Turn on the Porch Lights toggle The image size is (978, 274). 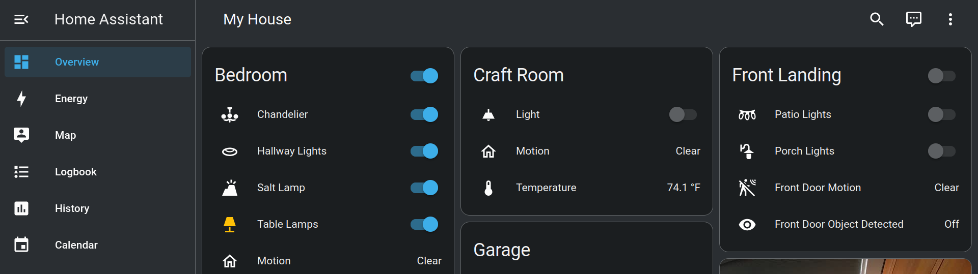coord(942,151)
